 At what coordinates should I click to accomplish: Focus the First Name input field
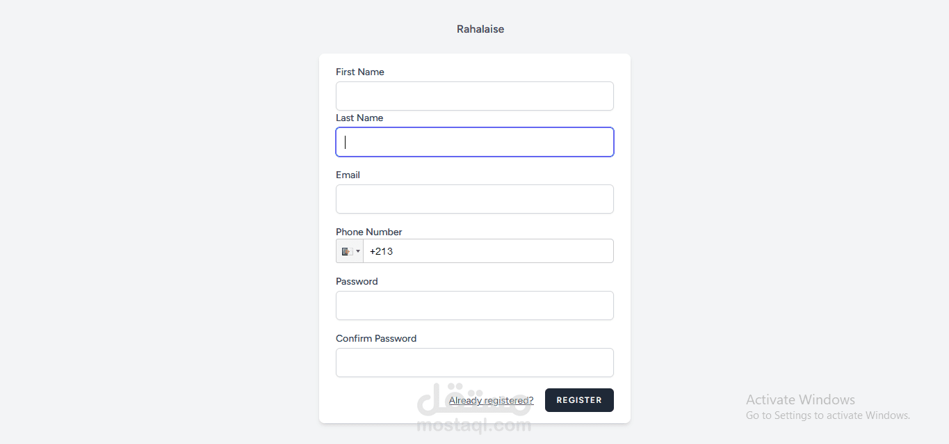pos(474,96)
